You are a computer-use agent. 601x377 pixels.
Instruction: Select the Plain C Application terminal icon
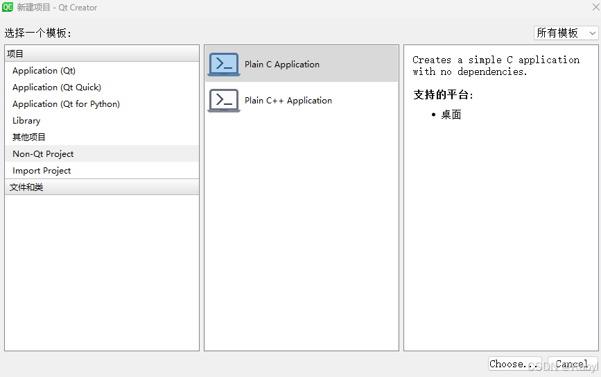coord(224,64)
